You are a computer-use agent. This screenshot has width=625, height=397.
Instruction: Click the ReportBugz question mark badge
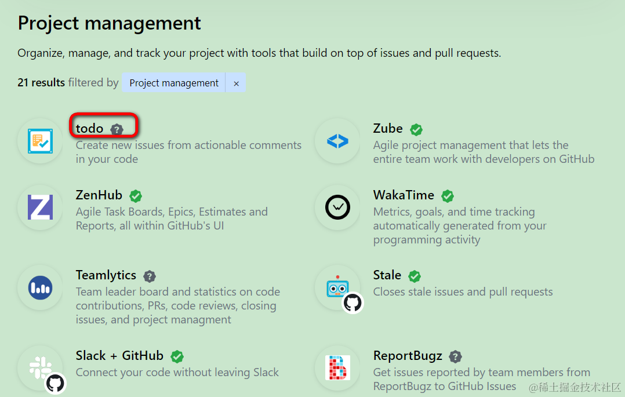pyautogui.click(x=456, y=356)
